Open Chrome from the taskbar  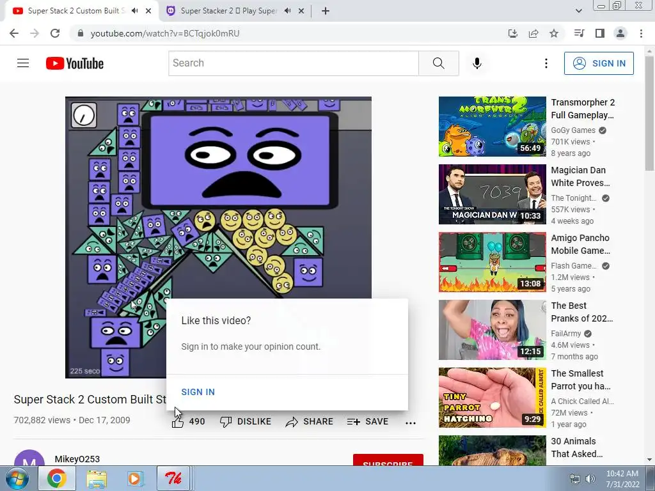coord(57,478)
